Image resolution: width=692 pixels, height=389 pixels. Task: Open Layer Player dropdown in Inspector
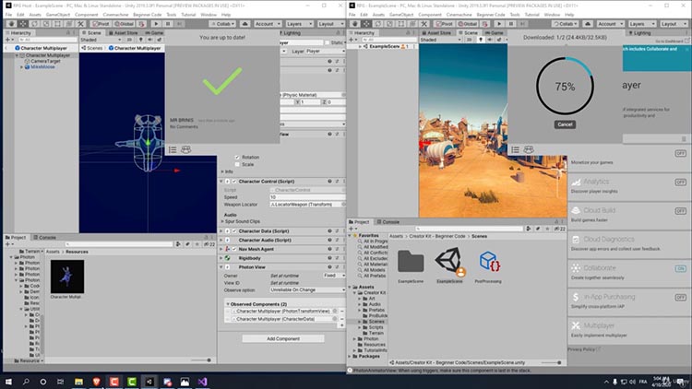[x=326, y=52]
